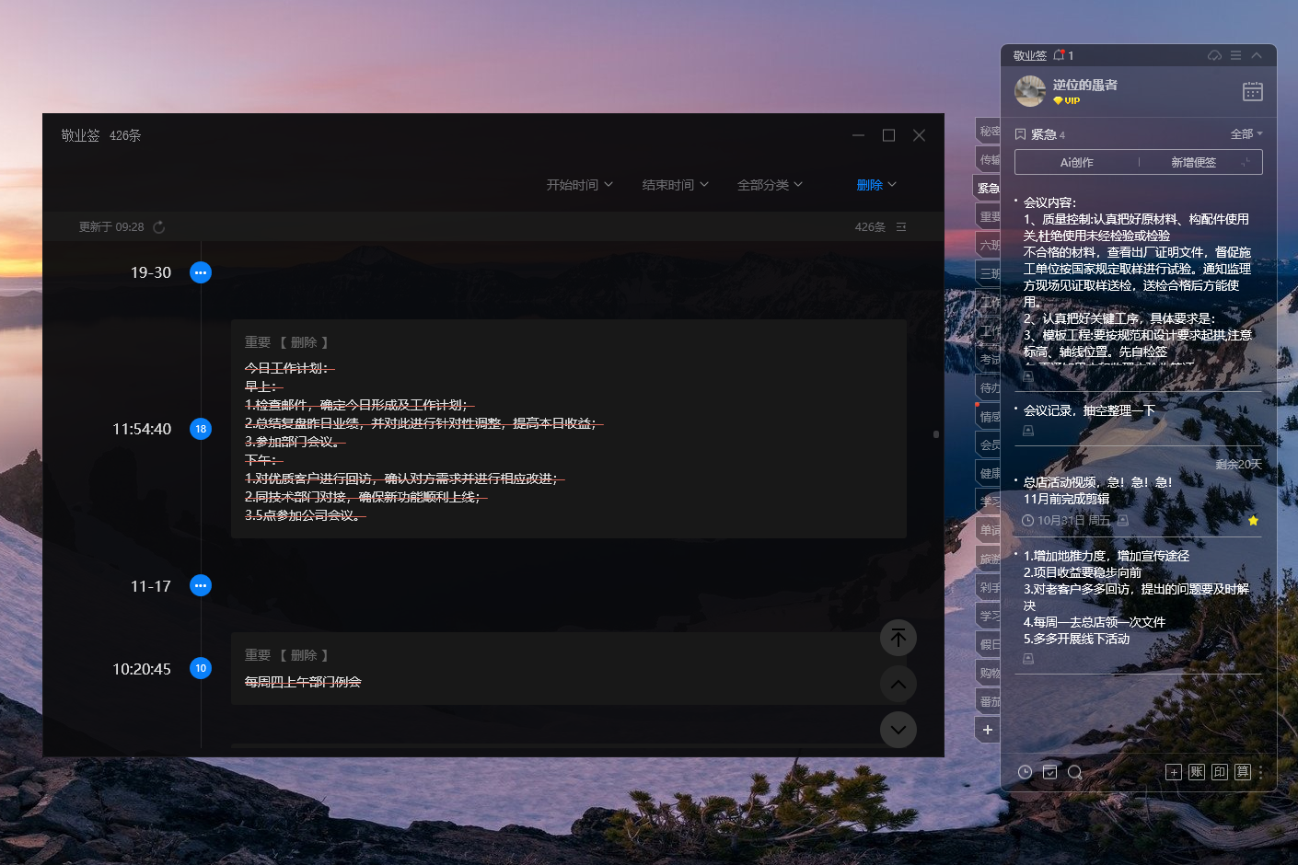Viewport: 1298px width, 865px height.
Task: Toggle the 19-30 timeline node
Action: pos(201,272)
